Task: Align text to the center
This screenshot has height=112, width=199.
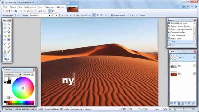Action: (98, 15)
